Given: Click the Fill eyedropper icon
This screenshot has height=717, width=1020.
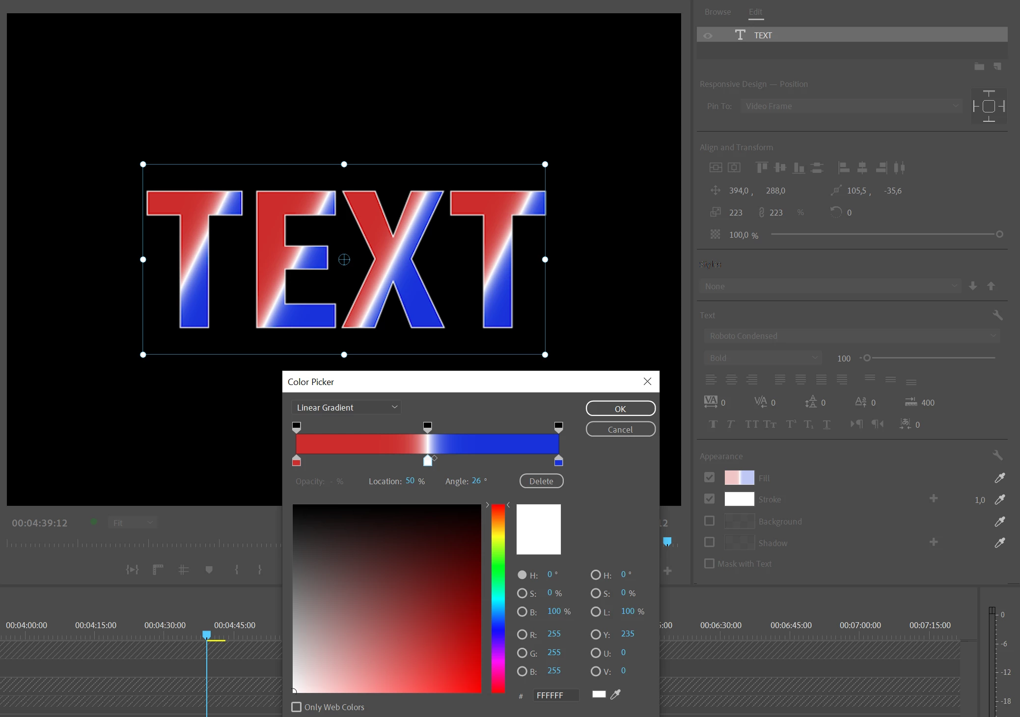Looking at the screenshot, I should [x=999, y=478].
